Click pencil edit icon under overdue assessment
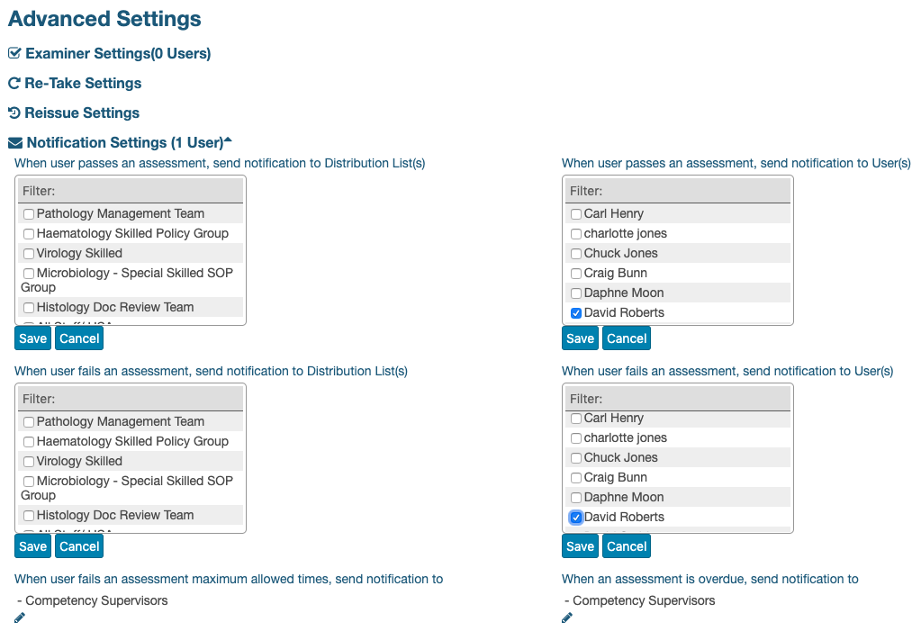 (x=567, y=617)
